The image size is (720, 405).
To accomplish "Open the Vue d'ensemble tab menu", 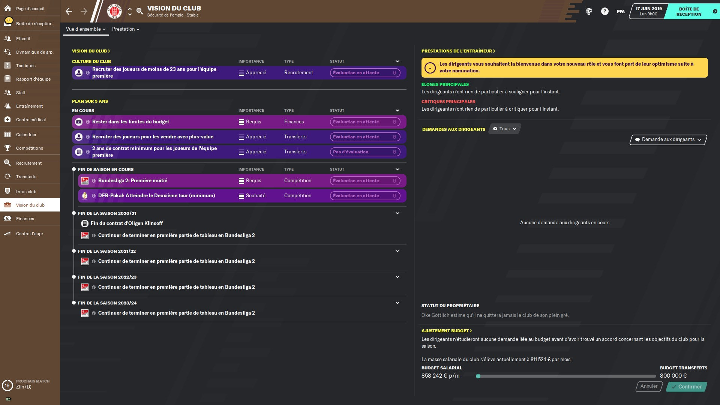I will coord(85,29).
